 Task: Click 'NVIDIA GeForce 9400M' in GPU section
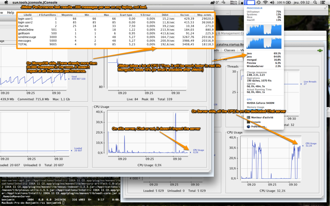260,103
